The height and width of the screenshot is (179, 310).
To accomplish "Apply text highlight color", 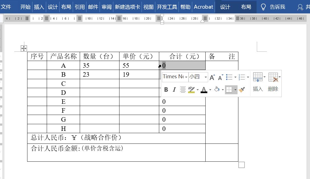I will (x=192, y=89).
